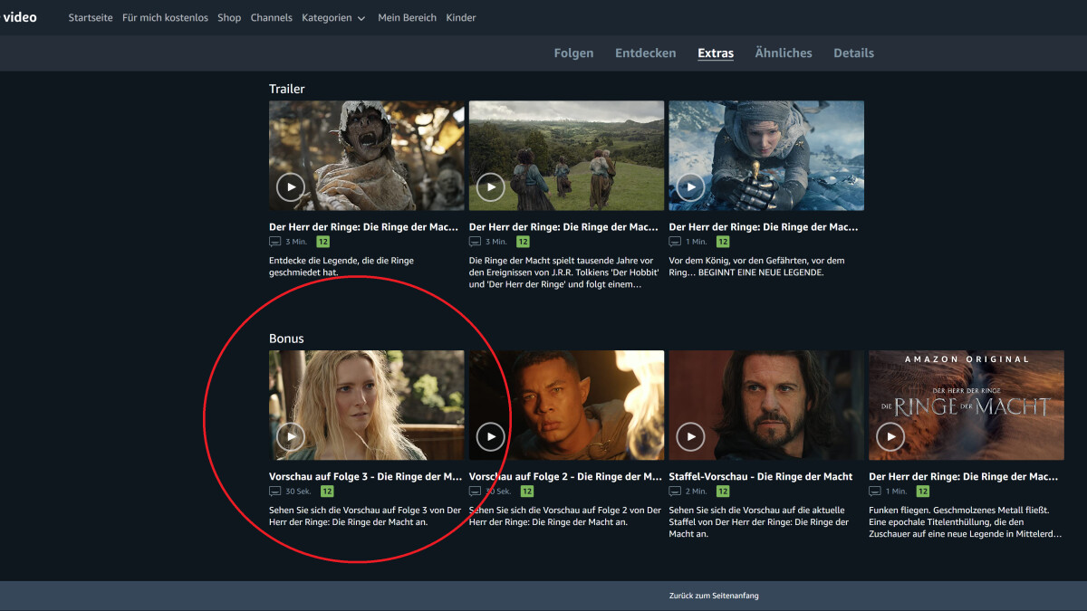
Task: Open Channels in the top navigation
Action: pyautogui.click(x=272, y=18)
